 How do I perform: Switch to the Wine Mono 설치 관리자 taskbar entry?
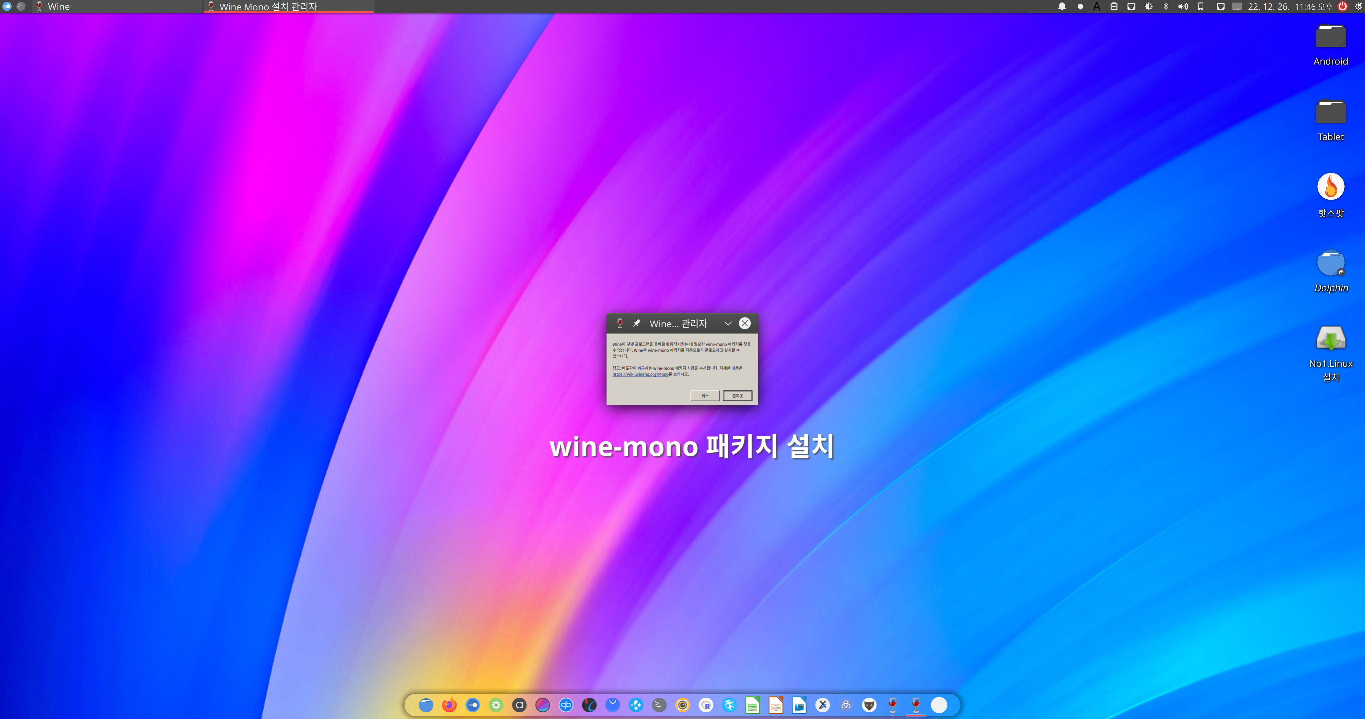click(x=288, y=6)
